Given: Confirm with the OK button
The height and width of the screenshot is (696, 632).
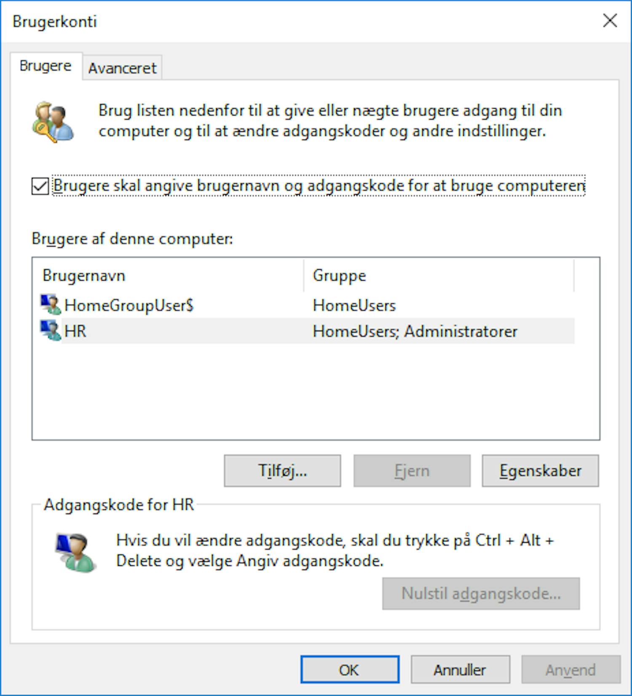Looking at the screenshot, I should 350,669.
